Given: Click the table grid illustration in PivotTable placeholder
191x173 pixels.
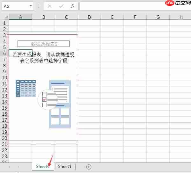Looking at the screenshot, I should tap(26, 89).
